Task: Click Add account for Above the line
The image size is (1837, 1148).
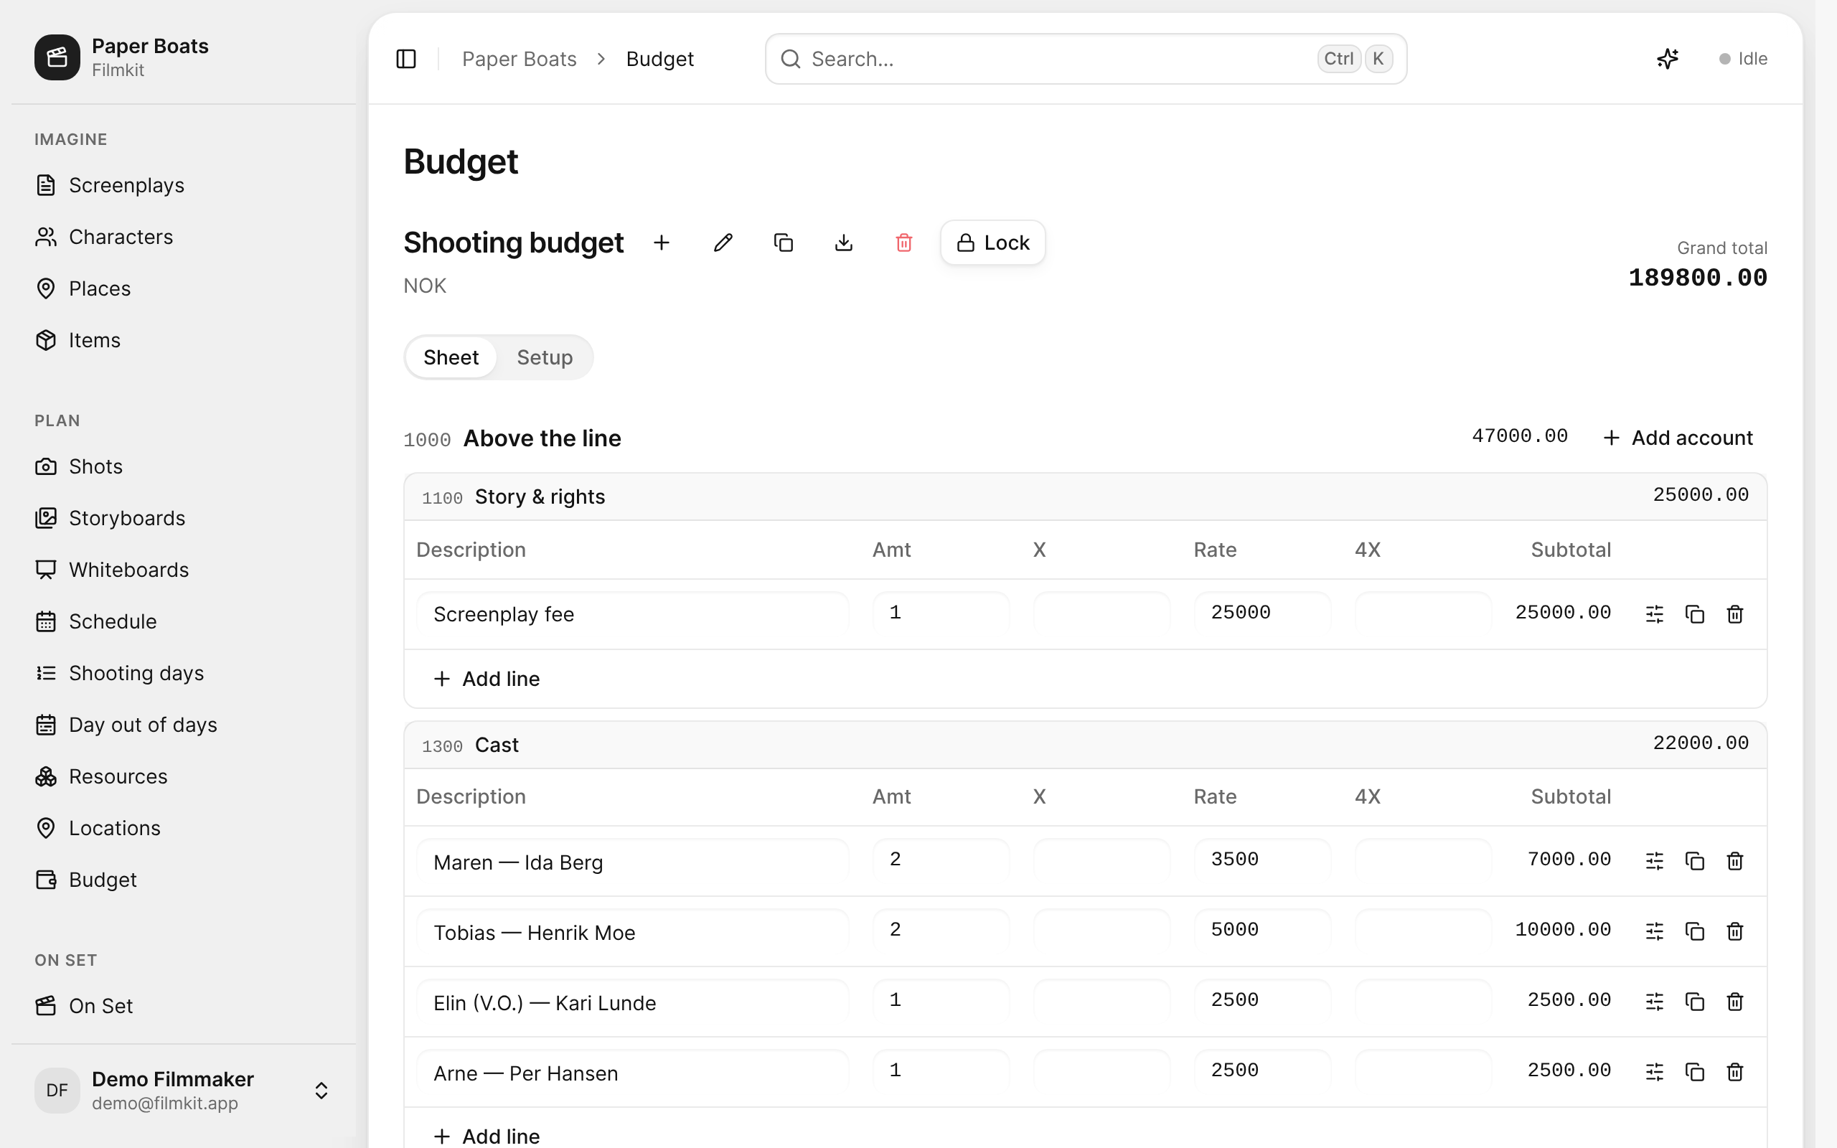Action: point(1678,438)
